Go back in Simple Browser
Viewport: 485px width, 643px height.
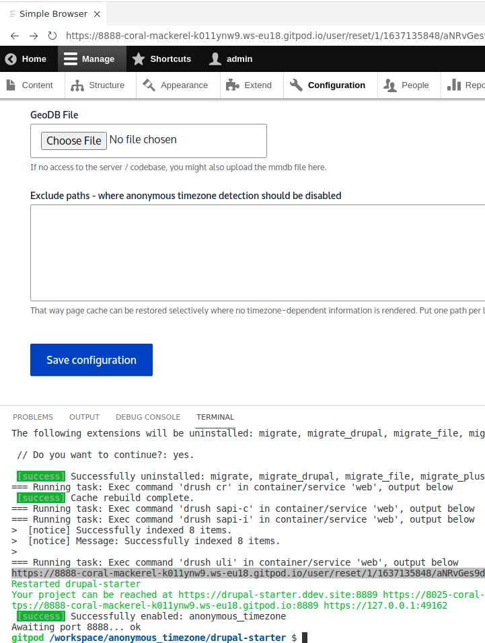[15, 36]
